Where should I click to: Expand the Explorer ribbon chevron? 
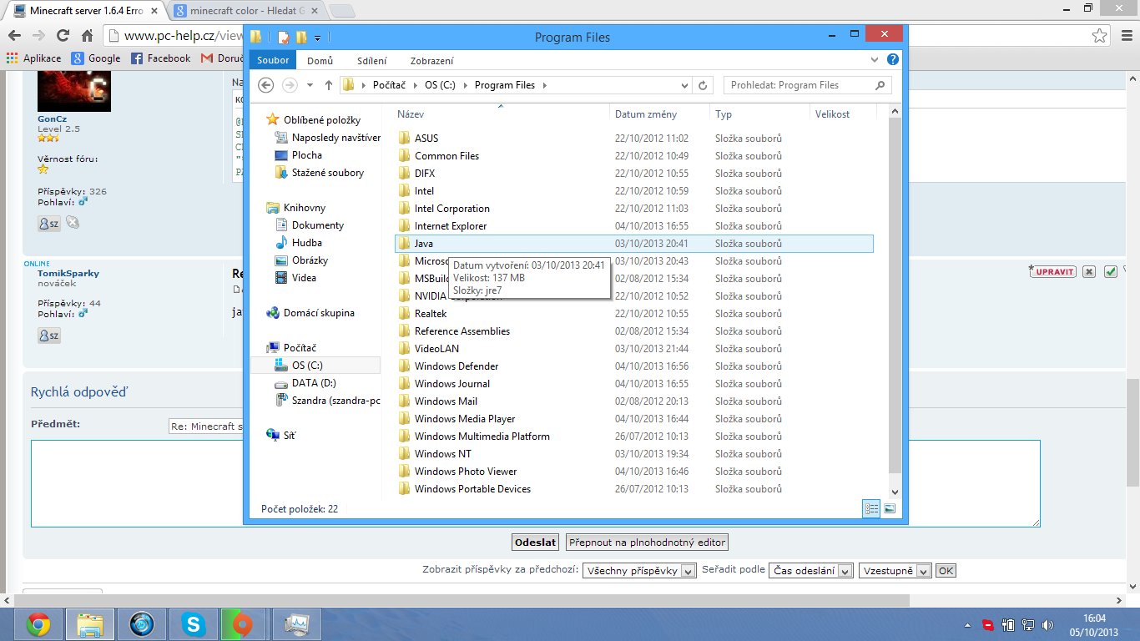click(x=874, y=60)
